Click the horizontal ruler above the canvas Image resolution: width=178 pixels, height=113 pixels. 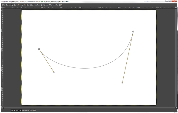pos(89,7)
